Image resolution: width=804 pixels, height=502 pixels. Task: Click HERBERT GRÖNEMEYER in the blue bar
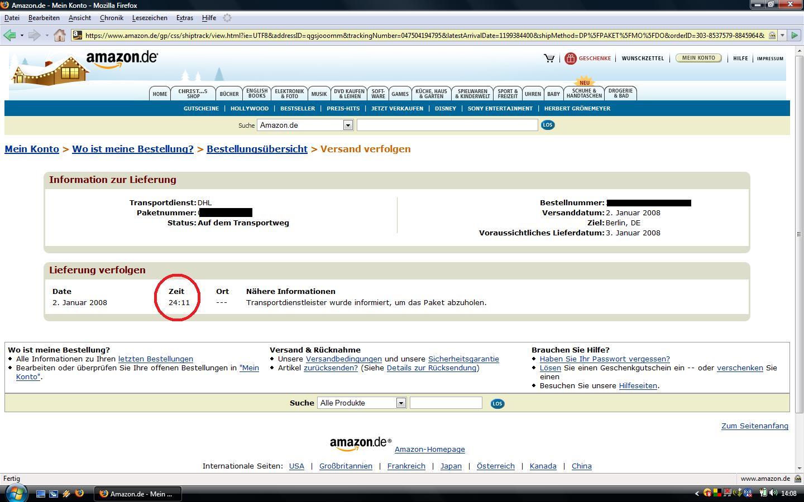(x=577, y=108)
